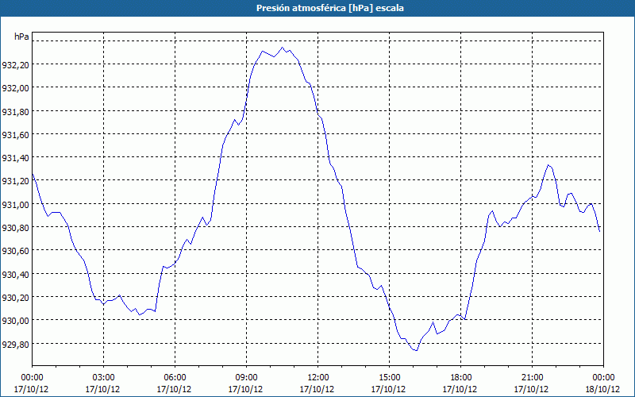Screen dimensions: 635x397
Task: Click the hPa unit label
Action: (x=21, y=37)
